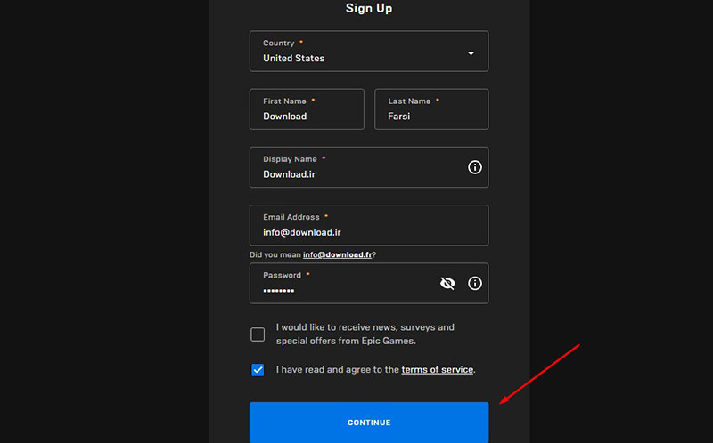The width and height of the screenshot is (713, 443).
Task: Open the terms of service link
Action: click(x=438, y=369)
